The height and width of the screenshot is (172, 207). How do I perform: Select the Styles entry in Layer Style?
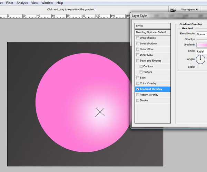click(x=152, y=26)
